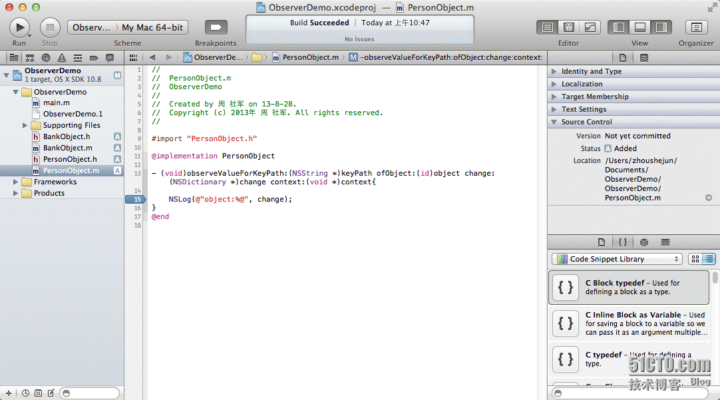This screenshot has width=720, height=400.
Task: Collapse the ObserverDemo project root
Action: point(7,75)
